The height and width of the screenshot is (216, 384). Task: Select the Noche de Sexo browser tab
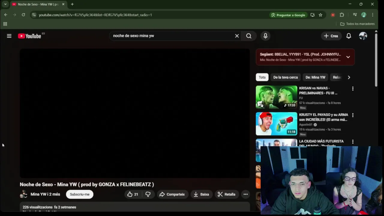(38, 4)
